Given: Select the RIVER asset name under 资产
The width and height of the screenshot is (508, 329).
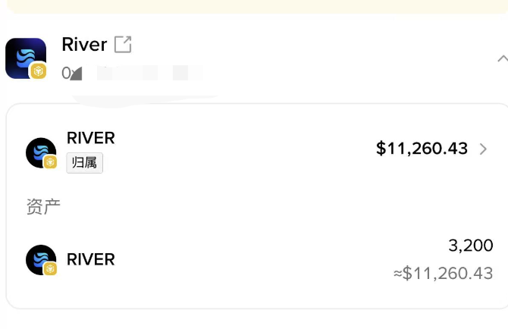Looking at the screenshot, I should (91, 259).
